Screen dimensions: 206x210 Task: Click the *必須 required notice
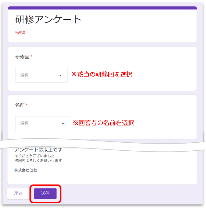coord(20,33)
